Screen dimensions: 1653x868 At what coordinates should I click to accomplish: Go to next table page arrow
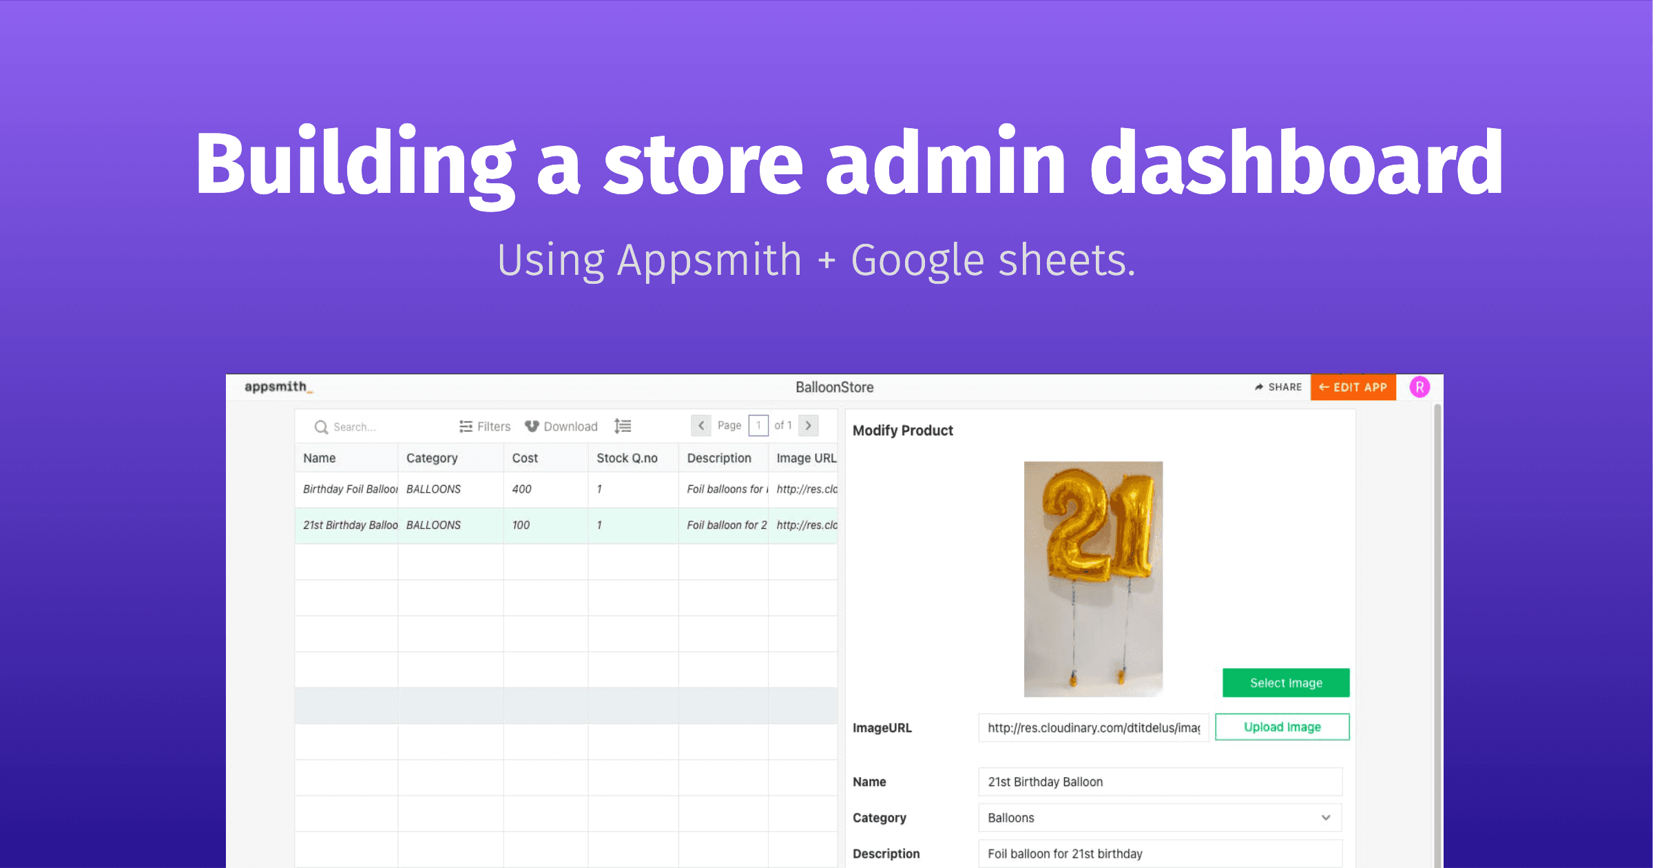pyautogui.click(x=809, y=426)
